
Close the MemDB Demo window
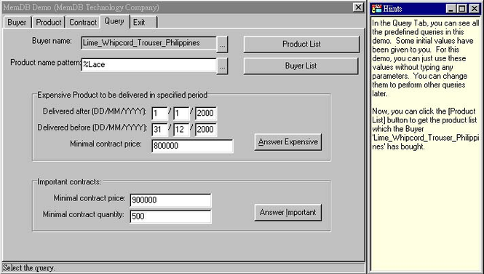click(358, 7)
